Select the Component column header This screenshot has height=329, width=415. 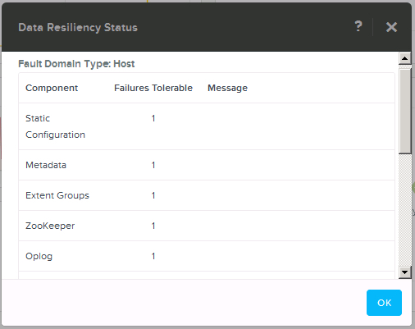tap(52, 88)
